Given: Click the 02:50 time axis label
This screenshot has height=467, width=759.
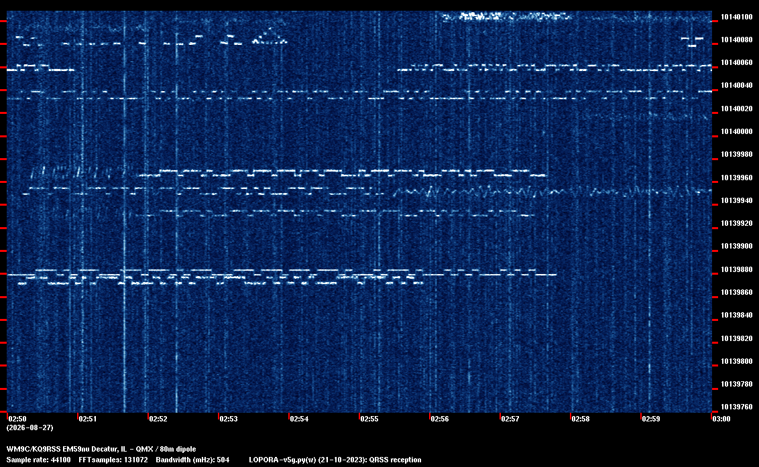Looking at the screenshot, I should 17,419.
